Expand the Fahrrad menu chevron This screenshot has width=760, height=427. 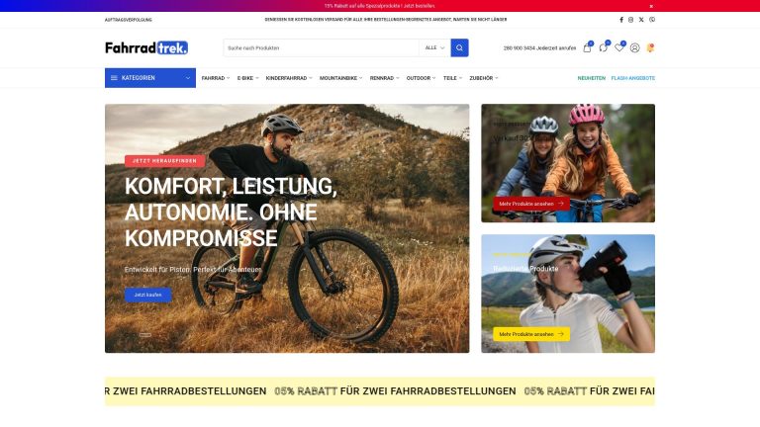pyautogui.click(x=229, y=78)
